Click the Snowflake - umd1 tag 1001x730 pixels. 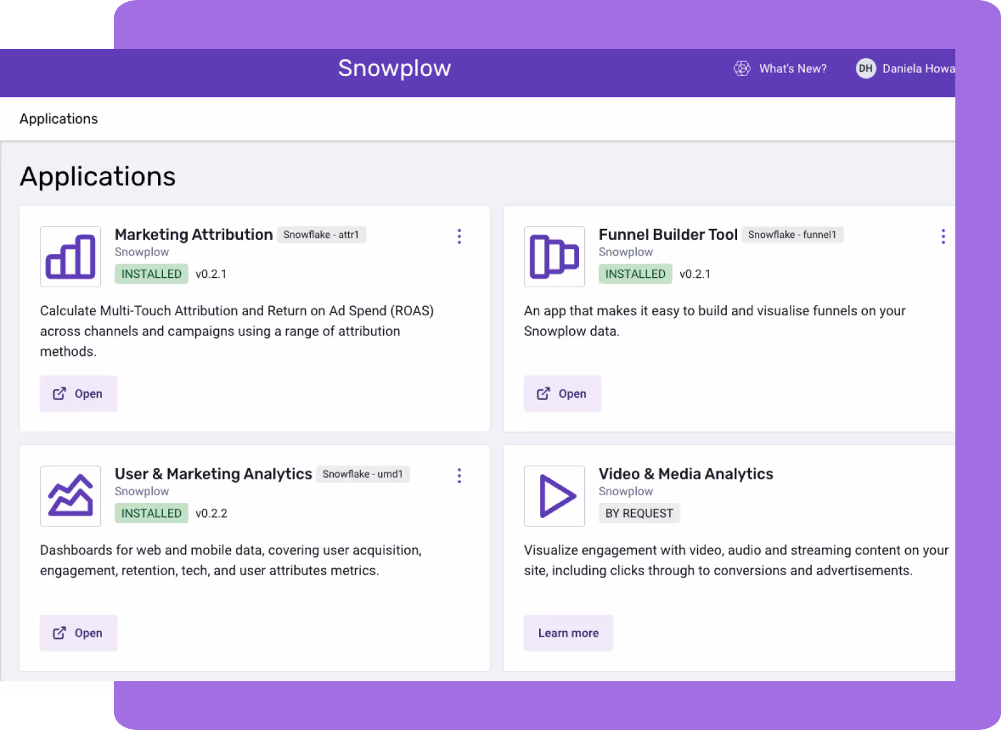363,474
